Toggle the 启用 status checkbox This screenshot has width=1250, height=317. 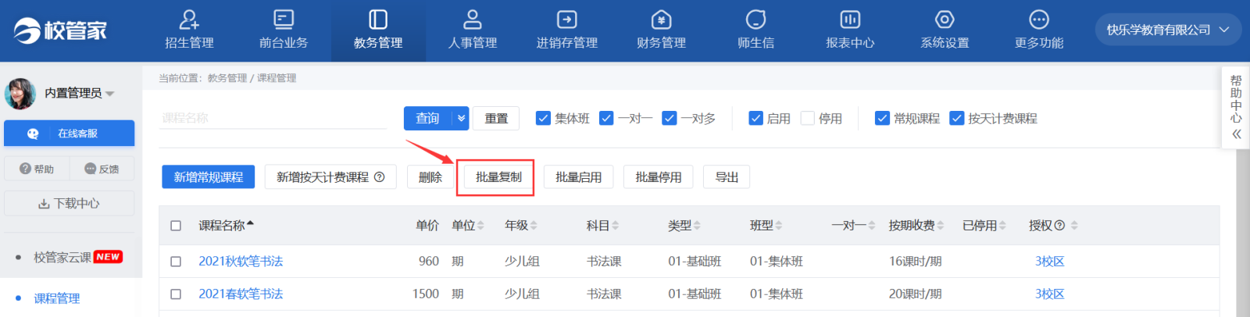click(x=755, y=118)
